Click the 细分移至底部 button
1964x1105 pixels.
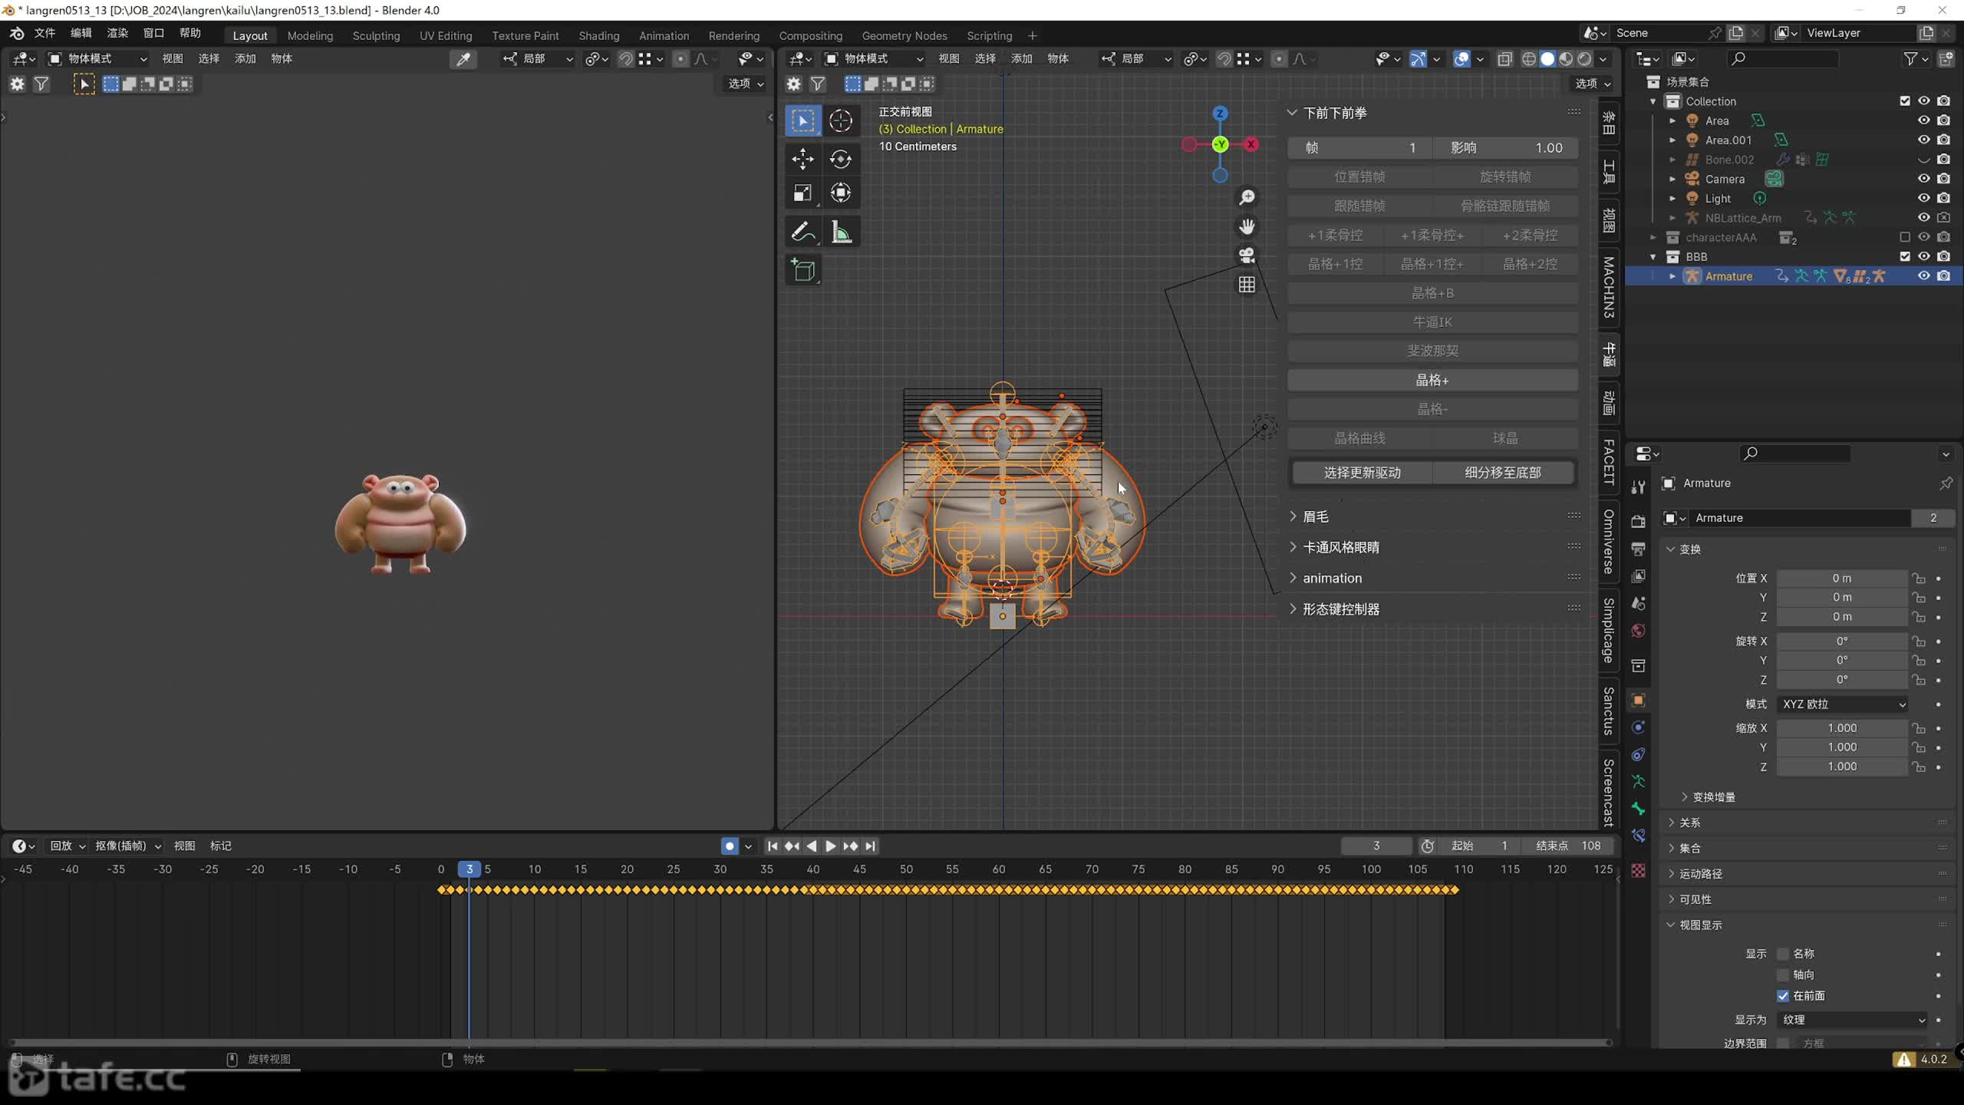[1503, 473]
